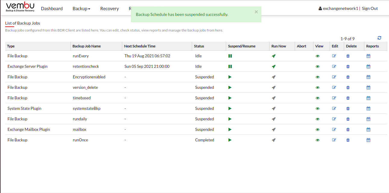Resume the version_delete backup schedule
Image resolution: width=389 pixels, height=193 pixels.
230,87
